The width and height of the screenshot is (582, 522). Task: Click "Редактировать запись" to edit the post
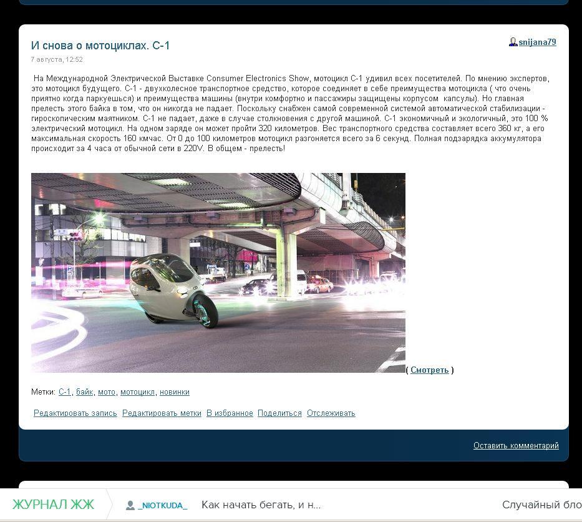pos(75,413)
